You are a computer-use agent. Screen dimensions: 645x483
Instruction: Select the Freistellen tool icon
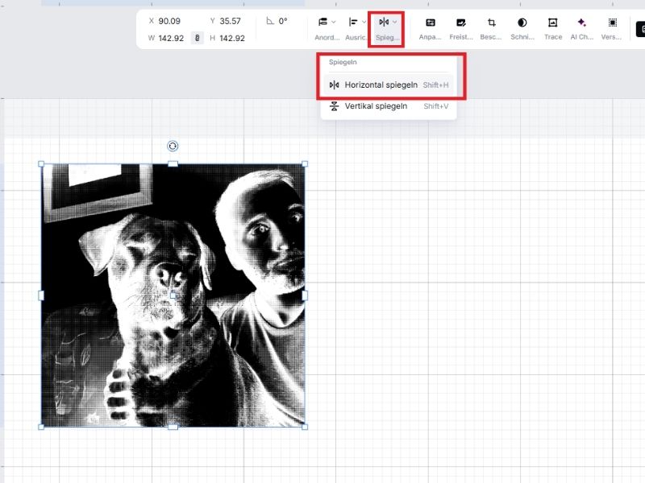pos(461,23)
